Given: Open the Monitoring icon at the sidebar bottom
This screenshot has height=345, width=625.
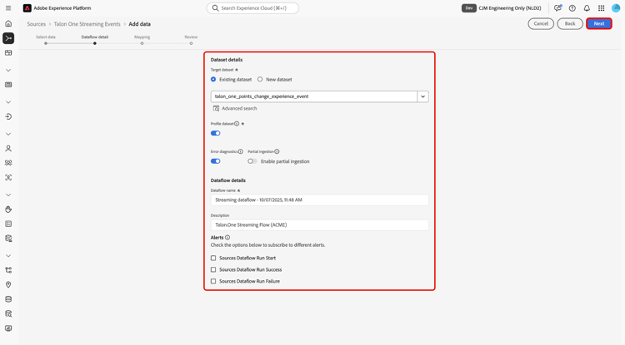Looking at the screenshot, I should click(8, 328).
